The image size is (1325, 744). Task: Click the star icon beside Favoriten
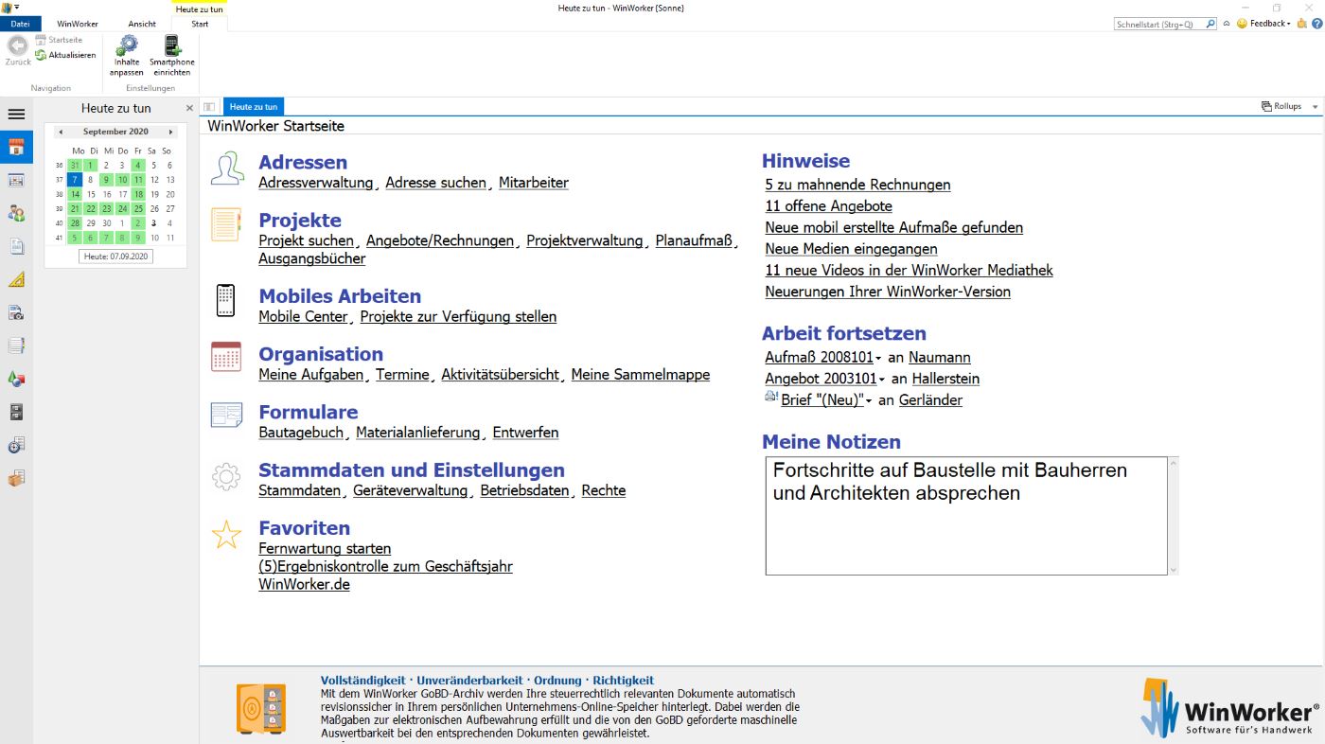226,535
